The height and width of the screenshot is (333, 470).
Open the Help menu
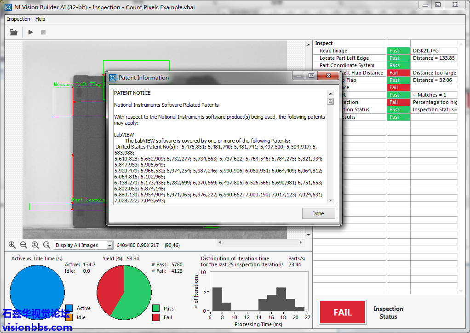coord(40,19)
